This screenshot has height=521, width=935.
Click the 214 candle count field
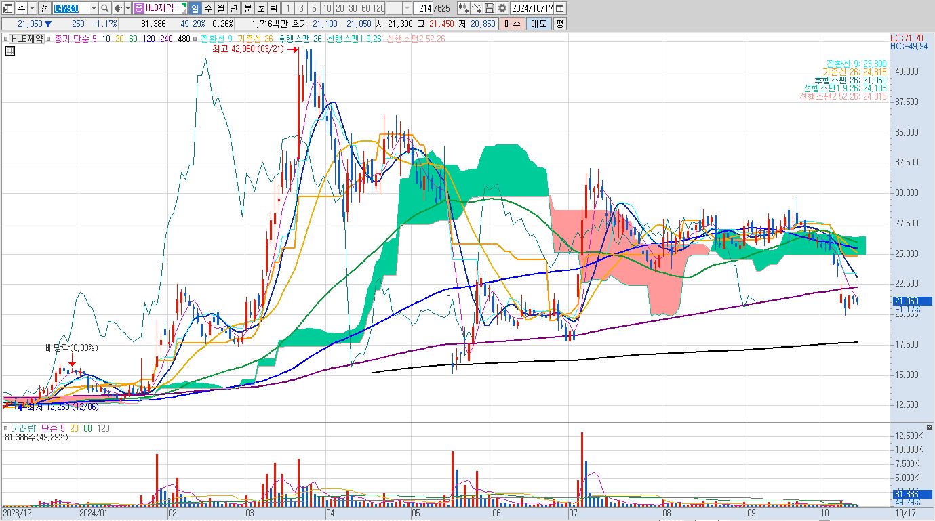[x=424, y=8]
